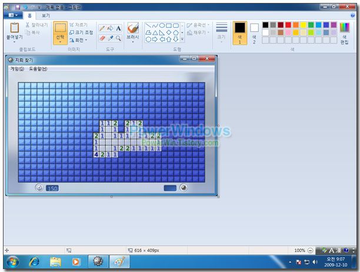This screenshot has width=360, height=272.
Task: Click Cut (잘라내기) in Clipboard group
Action: click(x=36, y=25)
